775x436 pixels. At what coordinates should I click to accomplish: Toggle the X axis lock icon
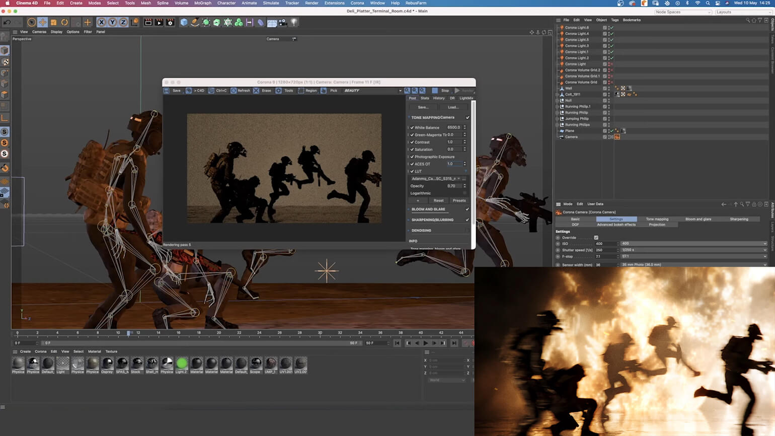pyautogui.click(x=101, y=22)
